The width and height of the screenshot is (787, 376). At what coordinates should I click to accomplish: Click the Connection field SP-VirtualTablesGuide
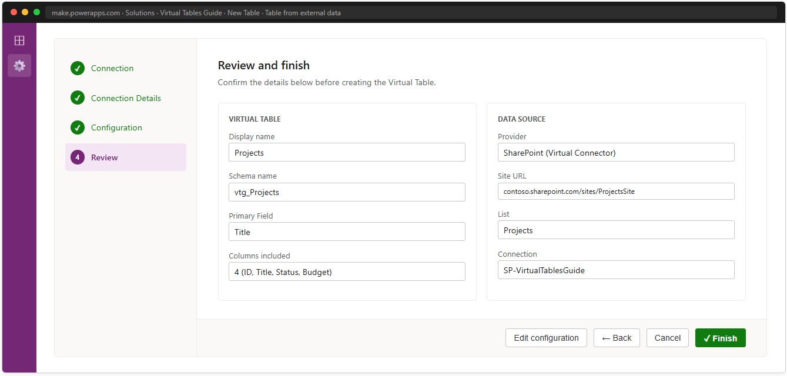pyautogui.click(x=616, y=270)
